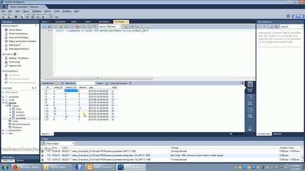Switch to the Context Help tab
The width and height of the screenshot is (305, 171).
[264, 134]
